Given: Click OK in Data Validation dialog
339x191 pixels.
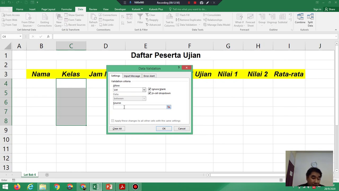Looking at the screenshot, I should click(164, 129).
